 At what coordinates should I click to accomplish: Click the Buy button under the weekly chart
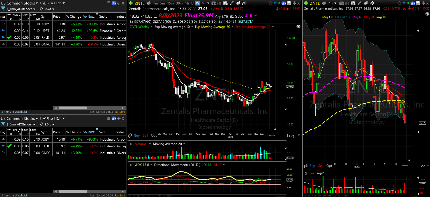pos(137,135)
